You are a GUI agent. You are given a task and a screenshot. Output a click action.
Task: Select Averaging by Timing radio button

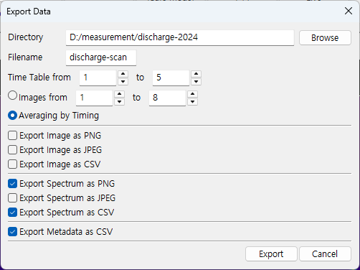coord(12,116)
